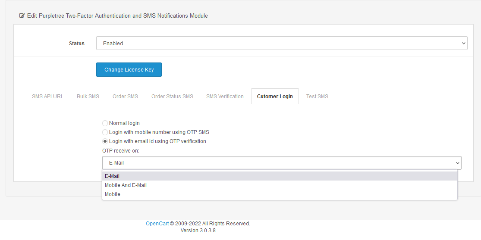Choose E-Mail option in the dropdown list

point(280,176)
